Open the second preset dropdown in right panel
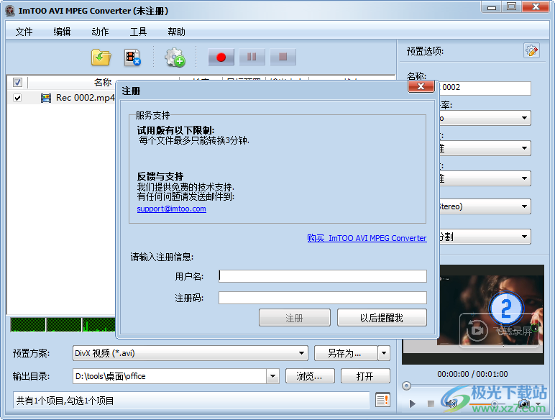This screenshot has width=555, height=420. (524, 148)
